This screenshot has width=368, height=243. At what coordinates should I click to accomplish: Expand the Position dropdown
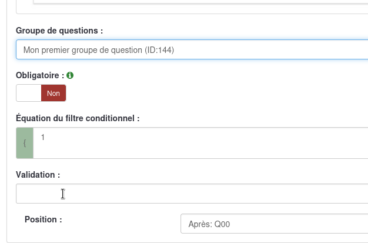click(273, 224)
